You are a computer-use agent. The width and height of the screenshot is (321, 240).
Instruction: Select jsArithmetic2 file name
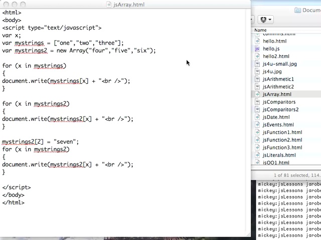click(x=278, y=86)
